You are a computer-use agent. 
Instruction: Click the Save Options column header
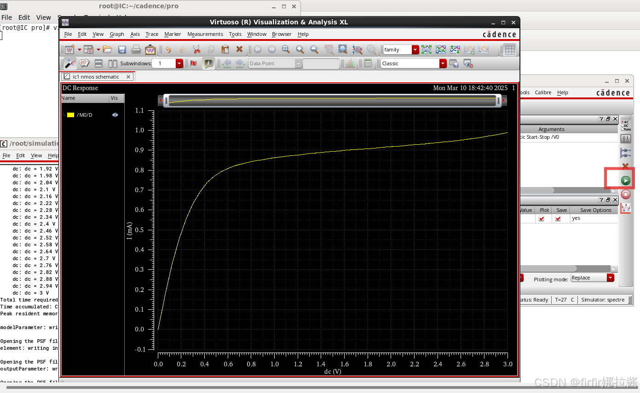(x=595, y=210)
